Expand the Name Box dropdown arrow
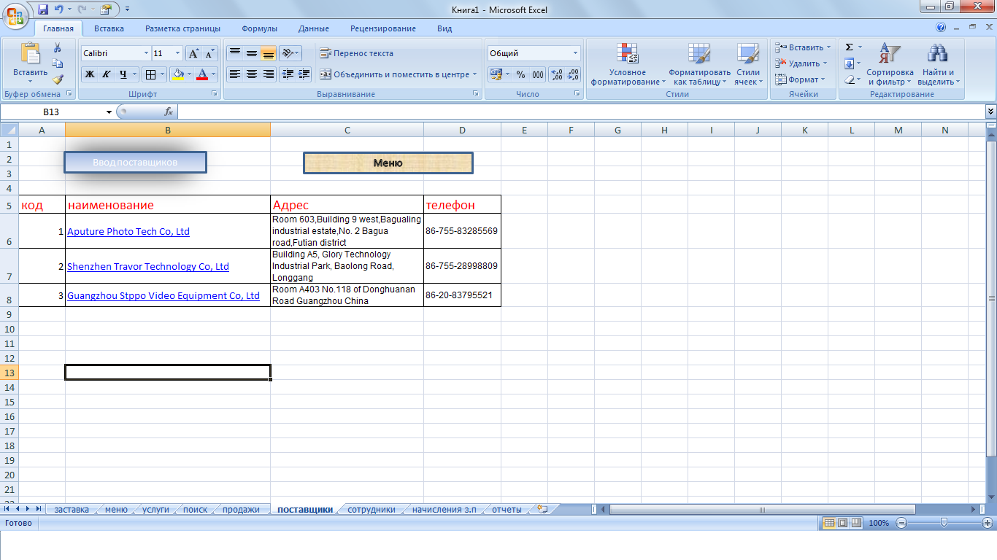Viewport: 997px width, 560px height. pyautogui.click(x=109, y=112)
